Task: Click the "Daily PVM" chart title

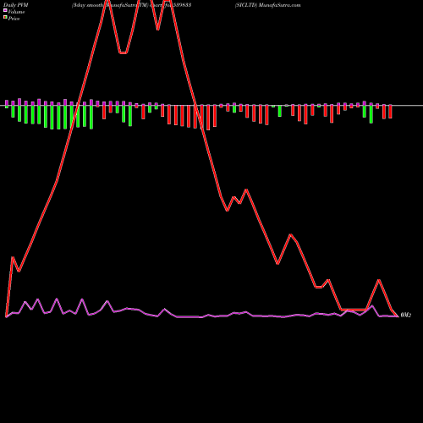Action: [x=16, y=5]
